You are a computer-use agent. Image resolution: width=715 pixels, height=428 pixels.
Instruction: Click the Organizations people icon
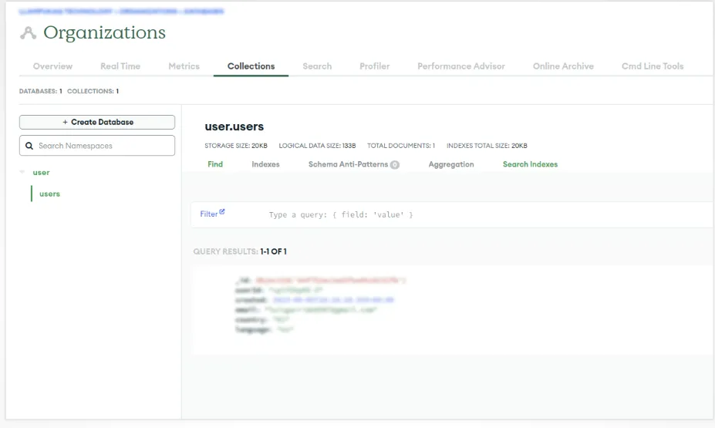(x=29, y=33)
